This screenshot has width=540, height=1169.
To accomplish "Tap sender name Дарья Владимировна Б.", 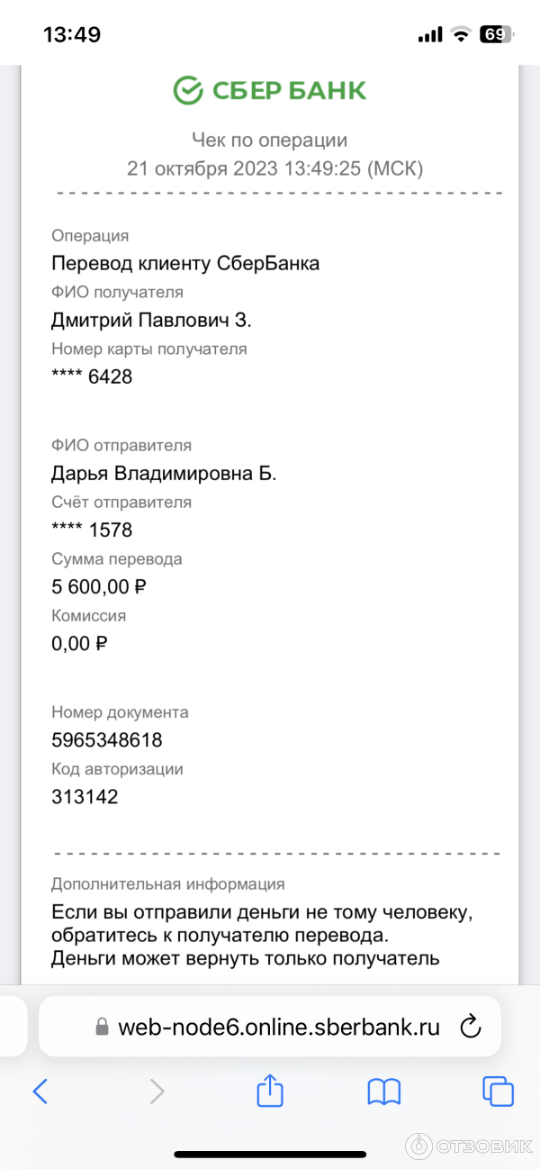I will pos(164,474).
